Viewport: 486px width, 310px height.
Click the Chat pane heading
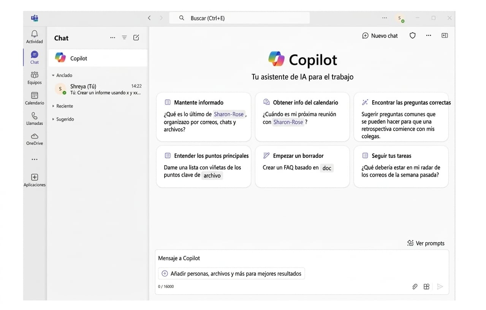pyautogui.click(x=61, y=38)
